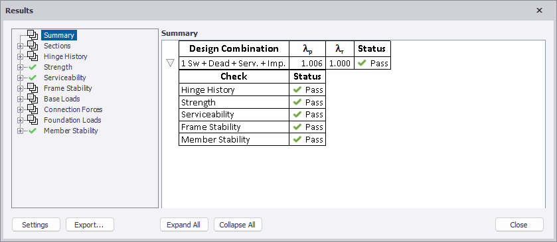Select Frame Stability in the results tree

[x=68, y=88]
